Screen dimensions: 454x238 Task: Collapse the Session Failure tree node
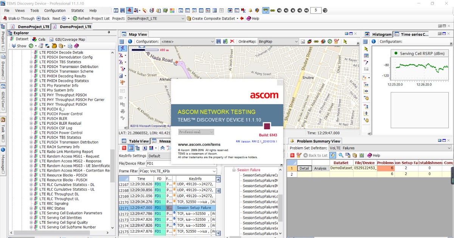pyautogui.click(x=234, y=170)
